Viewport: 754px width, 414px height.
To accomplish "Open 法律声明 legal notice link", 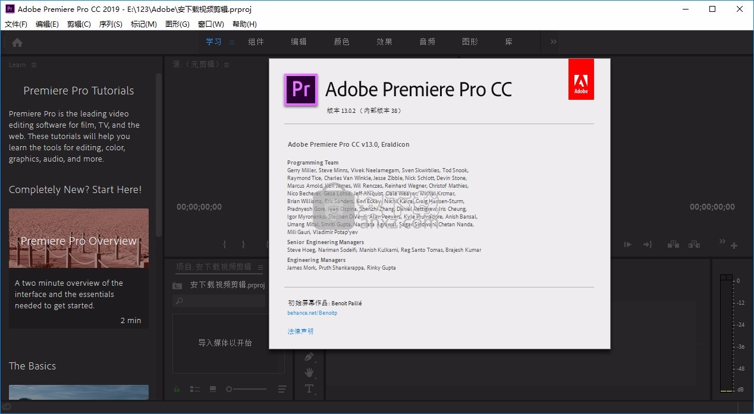I will point(300,331).
